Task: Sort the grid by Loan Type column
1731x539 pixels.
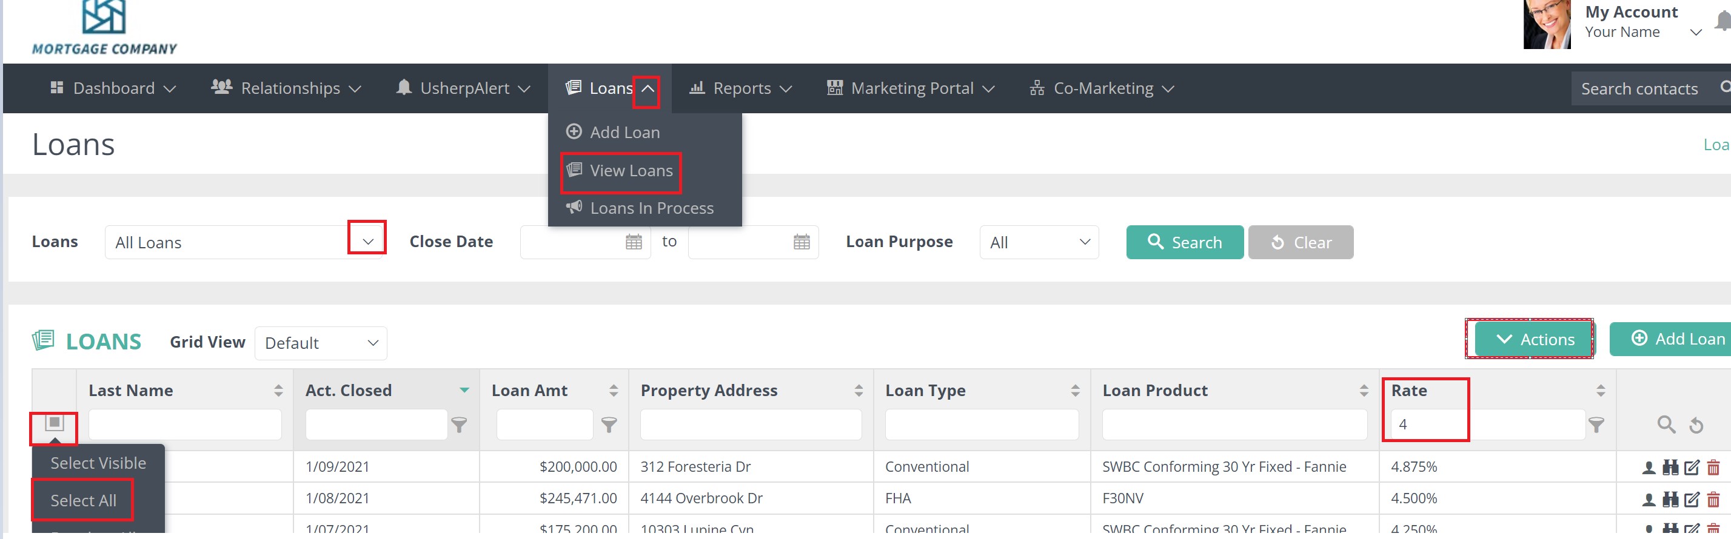Action: (x=1074, y=391)
